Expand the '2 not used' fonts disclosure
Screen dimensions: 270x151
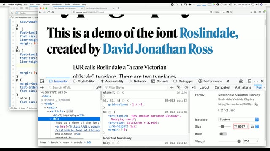(x=219, y=110)
